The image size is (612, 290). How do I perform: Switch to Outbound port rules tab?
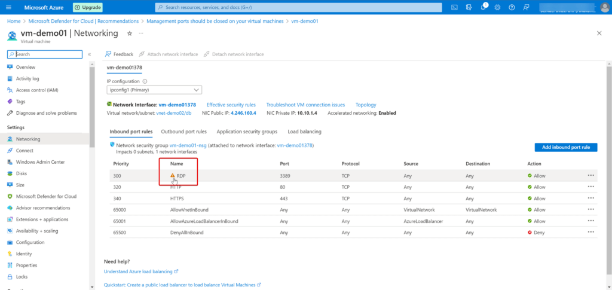(184, 132)
